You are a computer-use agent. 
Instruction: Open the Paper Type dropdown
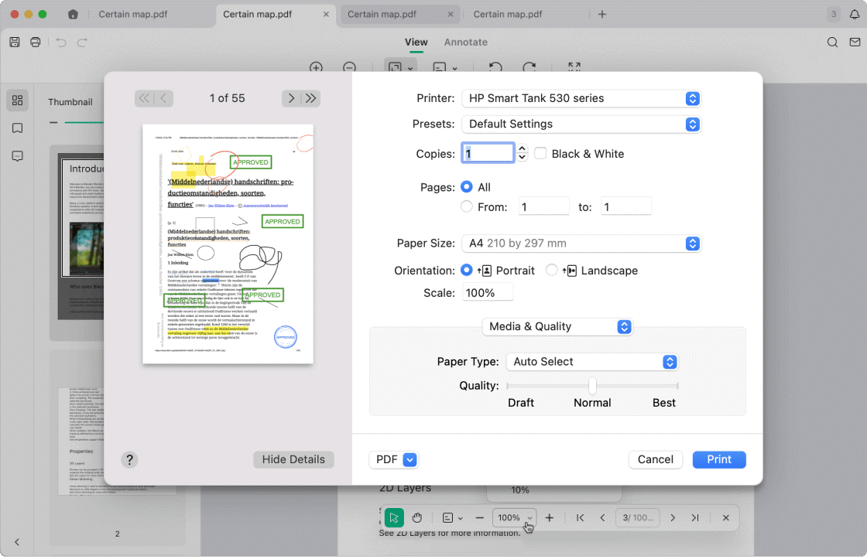click(x=591, y=362)
